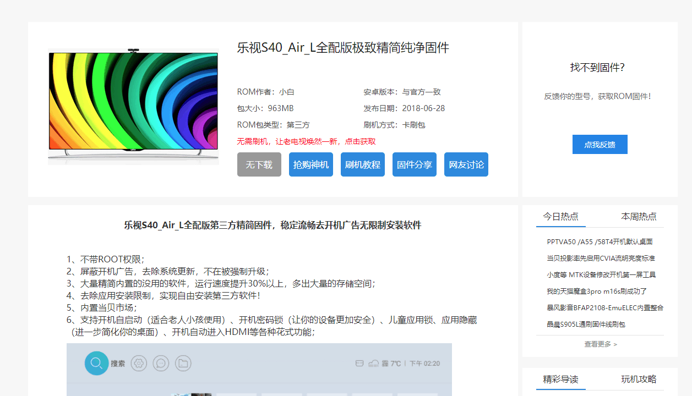The image size is (692, 396).
Task: Open 小度等 MTK设备修改开机第一屏工具 link
Action: [601, 274]
